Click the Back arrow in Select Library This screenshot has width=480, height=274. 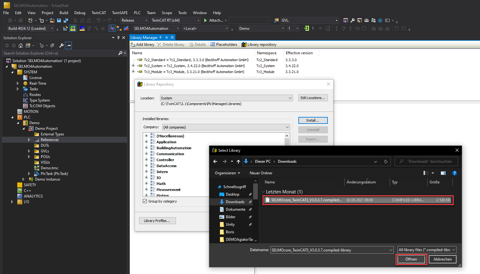[x=215, y=161]
